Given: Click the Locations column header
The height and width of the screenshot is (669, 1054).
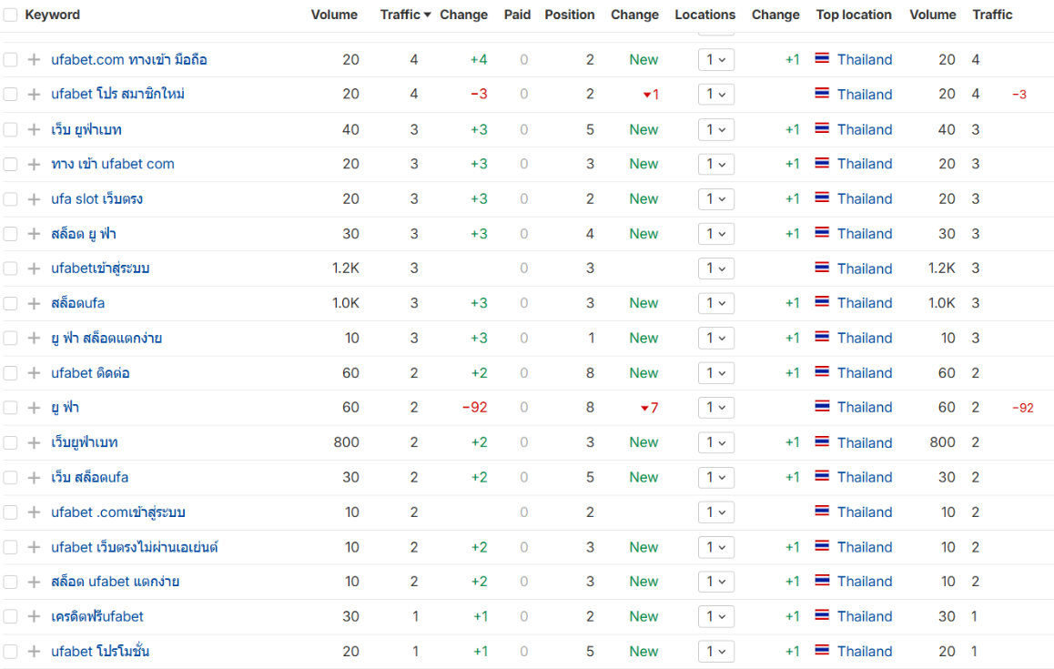Looking at the screenshot, I should pyautogui.click(x=705, y=15).
